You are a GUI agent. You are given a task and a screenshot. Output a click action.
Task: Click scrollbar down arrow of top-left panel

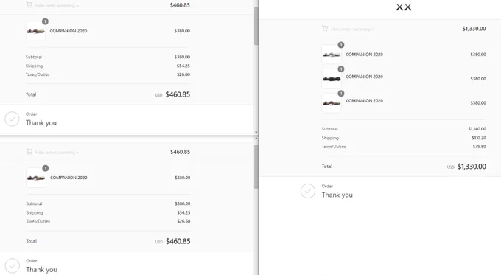tap(256, 132)
